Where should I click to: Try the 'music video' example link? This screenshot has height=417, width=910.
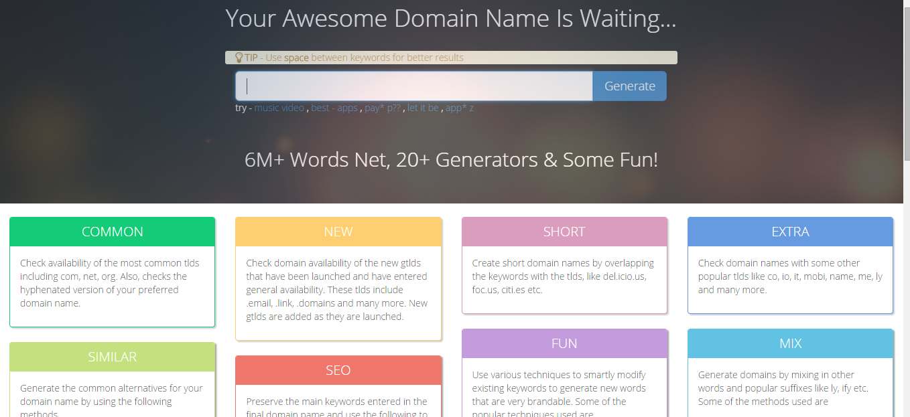[279, 108]
